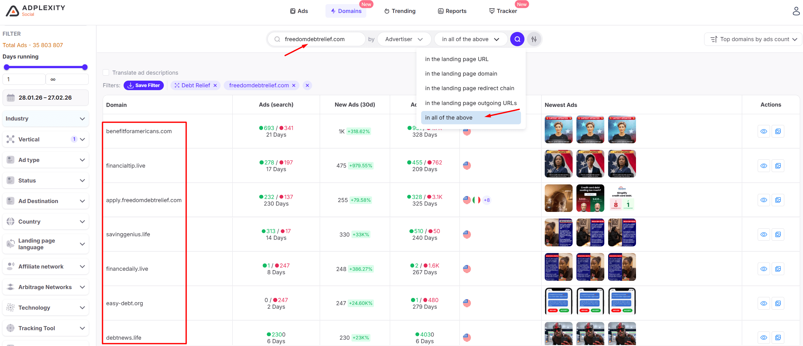The image size is (803, 346).
Task: Open apply.freedomdebtrelief.com domain link
Action: [x=144, y=200]
